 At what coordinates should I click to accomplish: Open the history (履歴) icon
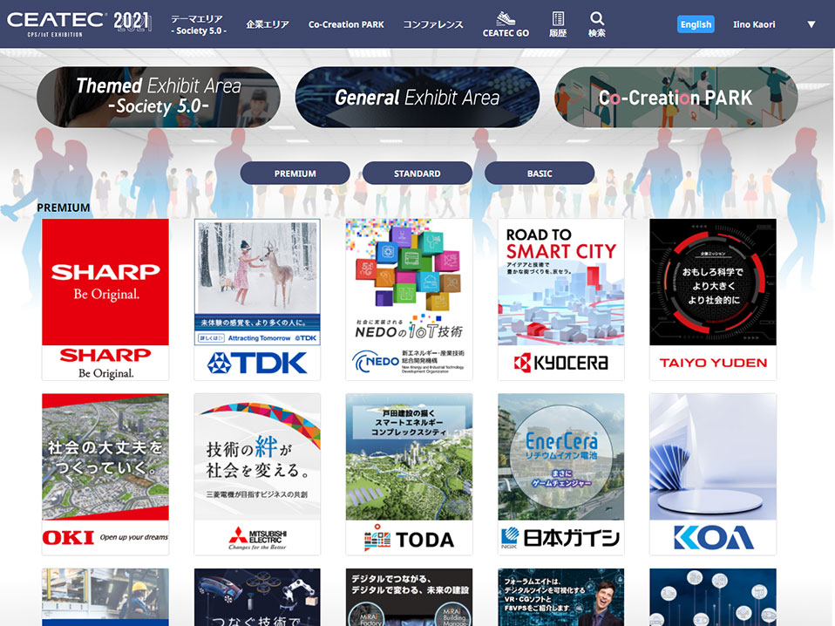pos(558,24)
